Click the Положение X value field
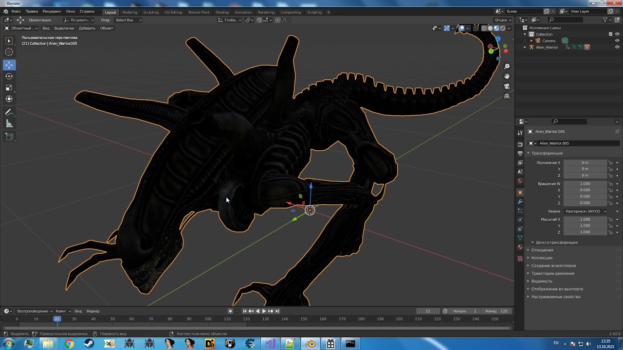Viewport: 623px width, 350px height. (x=585, y=163)
